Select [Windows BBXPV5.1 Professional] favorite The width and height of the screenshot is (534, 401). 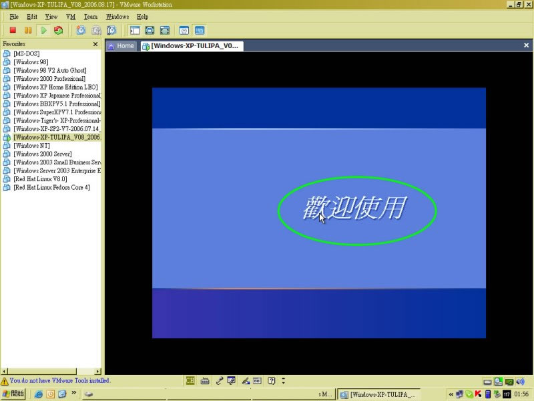pos(57,104)
